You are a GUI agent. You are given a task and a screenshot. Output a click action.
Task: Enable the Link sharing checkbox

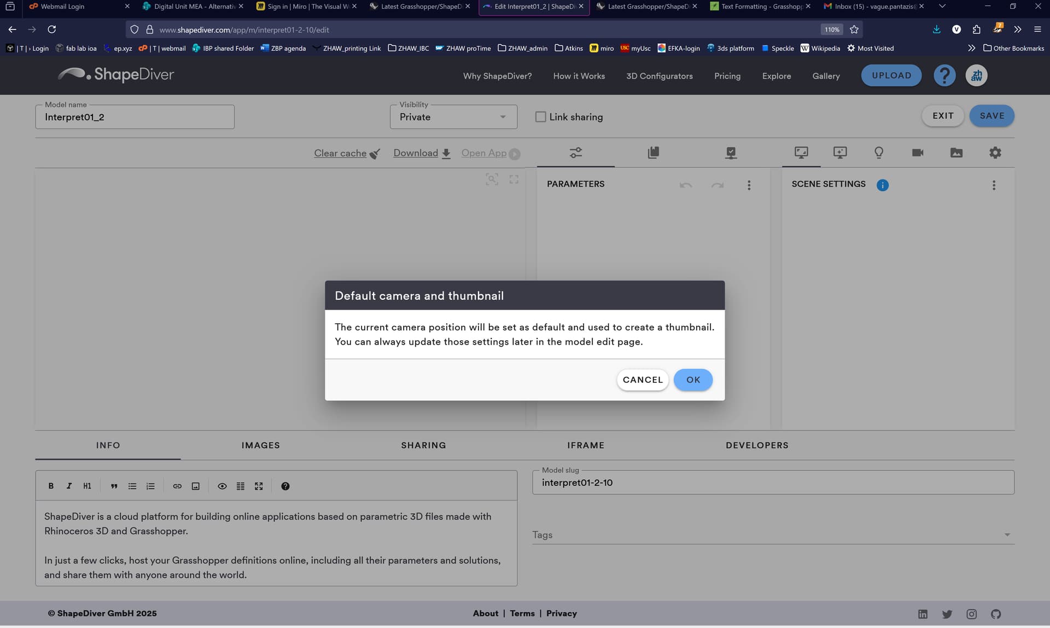[540, 117]
